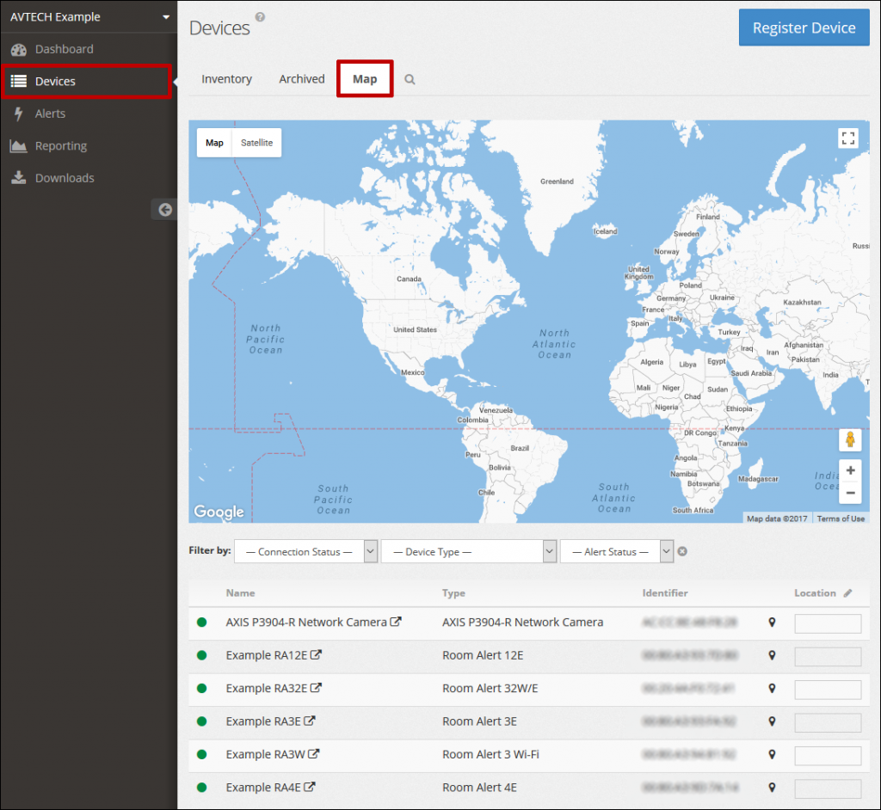This screenshot has height=810, width=881.
Task: Open the Alert Status filter dropdown
Action: 615,552
